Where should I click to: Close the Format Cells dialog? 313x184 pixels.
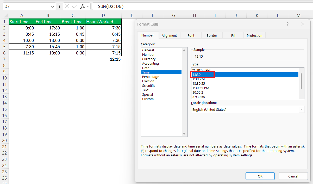302,24
